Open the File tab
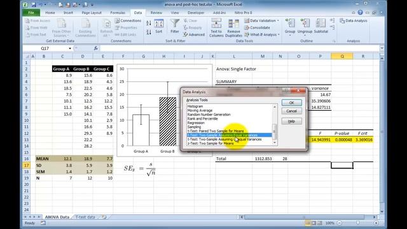Screen dimensions: 407x229 (x=31, y=13)
